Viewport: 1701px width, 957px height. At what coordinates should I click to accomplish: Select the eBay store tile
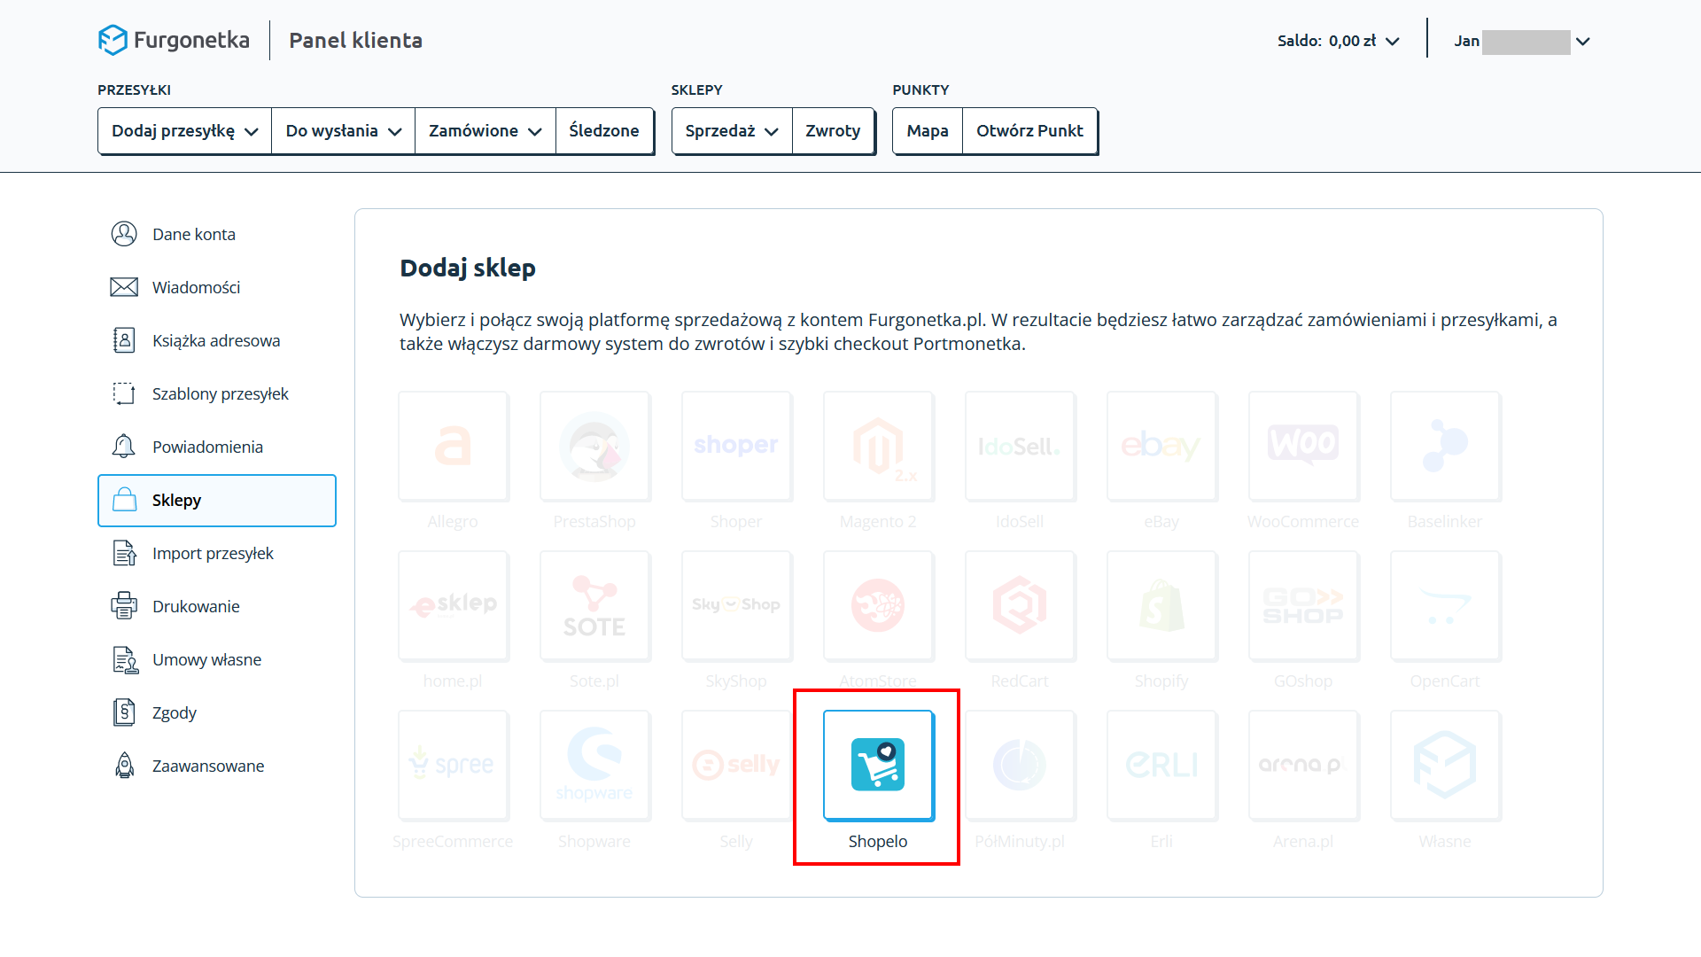1161,446
